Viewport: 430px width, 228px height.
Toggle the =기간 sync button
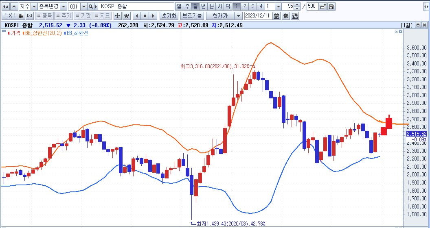click(83, 16)
